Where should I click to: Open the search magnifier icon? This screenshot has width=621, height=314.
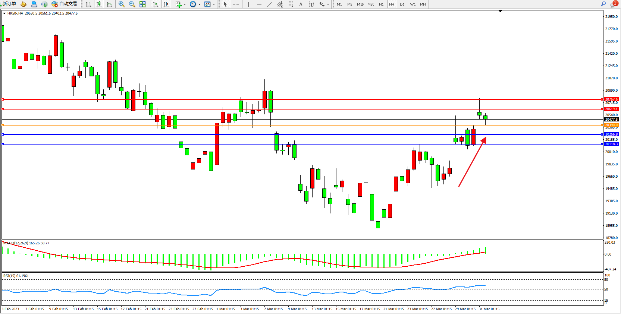pyautogui.click(x=603, y=4)
